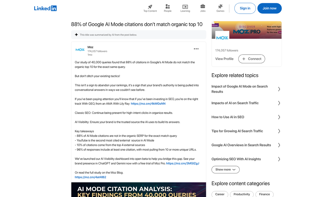Viewport: 316px width, 197px height.
Task: Expand chevron beside Impact of Google AI Mode
Action: tap(279, 89)
